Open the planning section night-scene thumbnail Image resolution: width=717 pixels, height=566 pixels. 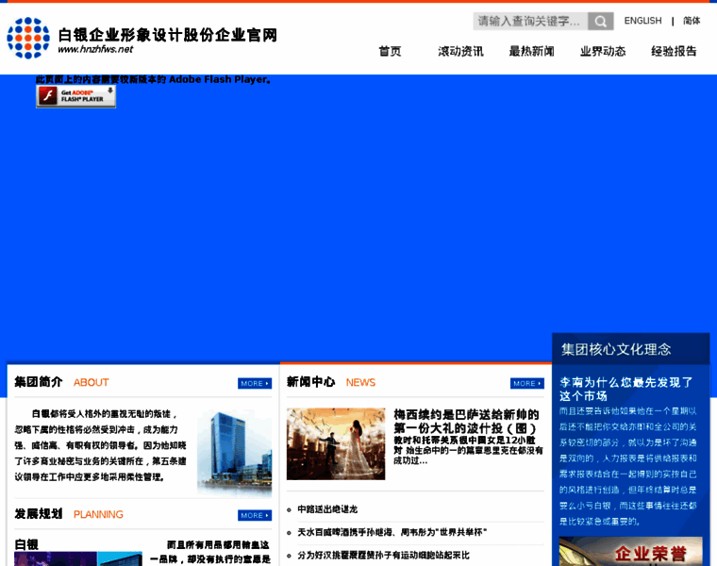(x=78, y=558)
